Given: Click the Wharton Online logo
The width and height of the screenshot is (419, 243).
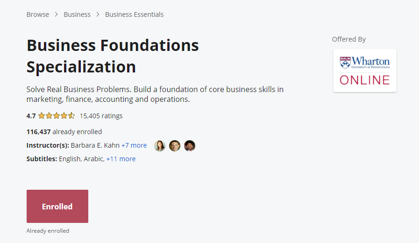Looking at the screenshot, I should (x=365, y=71).
